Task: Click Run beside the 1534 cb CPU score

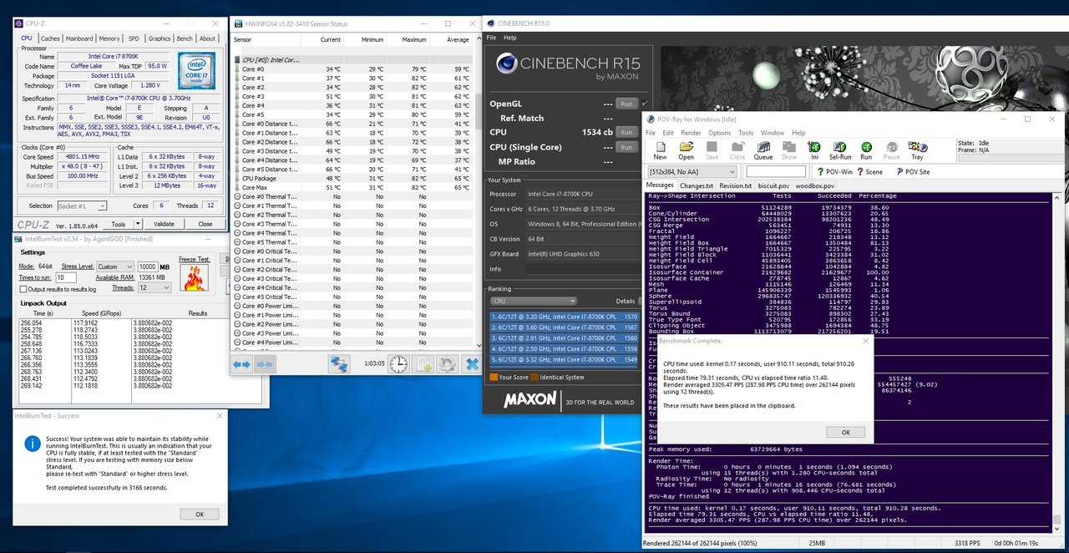Action: [x=626, y=132]
